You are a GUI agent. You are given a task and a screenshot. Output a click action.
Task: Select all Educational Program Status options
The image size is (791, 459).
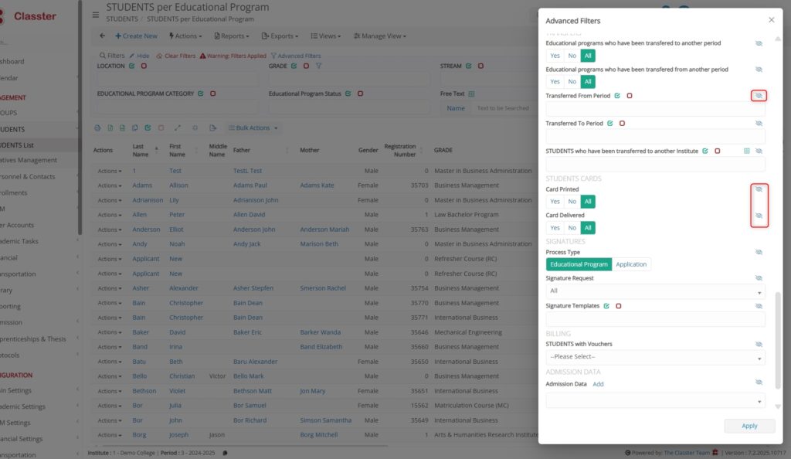tap(348, 93)
